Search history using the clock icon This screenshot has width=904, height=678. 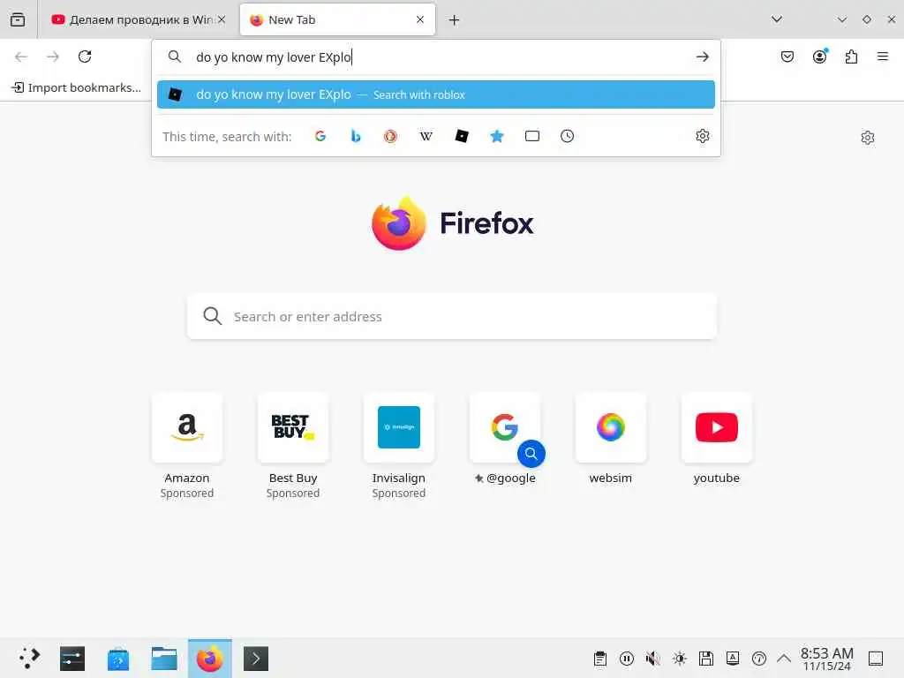pyautogui.click(x=568, y=136)
